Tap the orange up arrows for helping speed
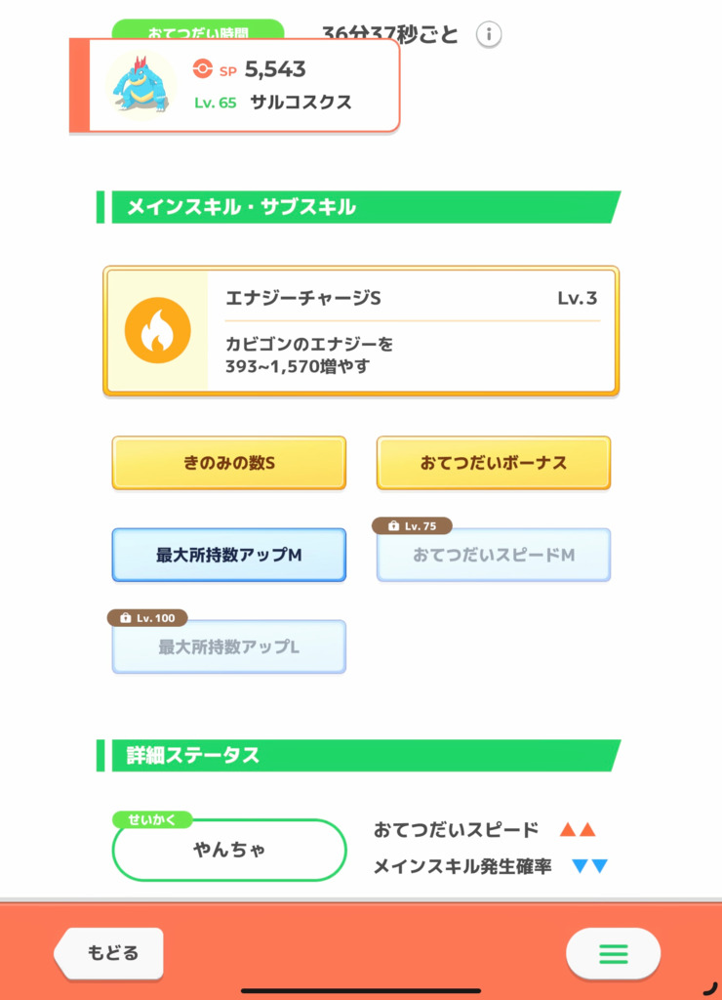 point(578,830)
